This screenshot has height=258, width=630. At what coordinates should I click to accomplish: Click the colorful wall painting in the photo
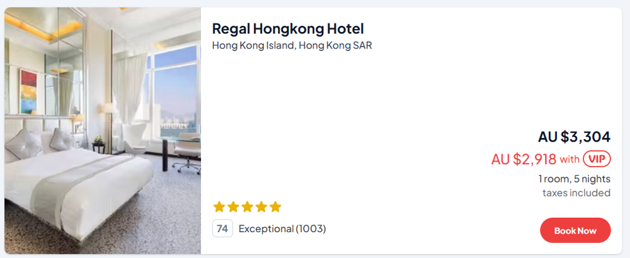(x=29, y=91)
